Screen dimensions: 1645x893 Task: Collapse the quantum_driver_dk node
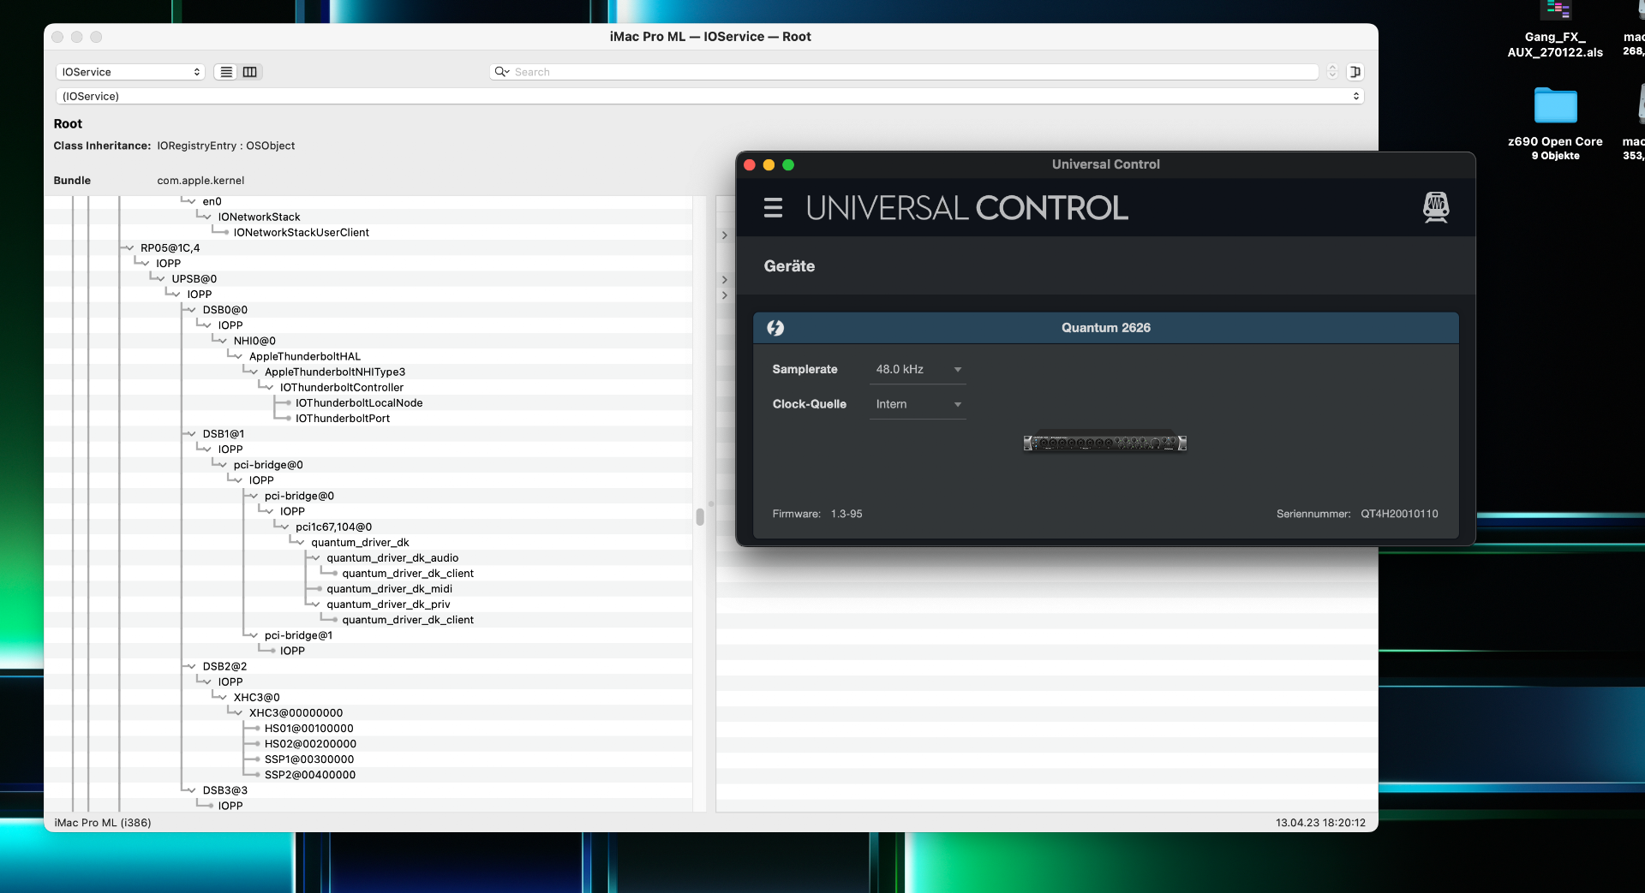coord(300,543)
